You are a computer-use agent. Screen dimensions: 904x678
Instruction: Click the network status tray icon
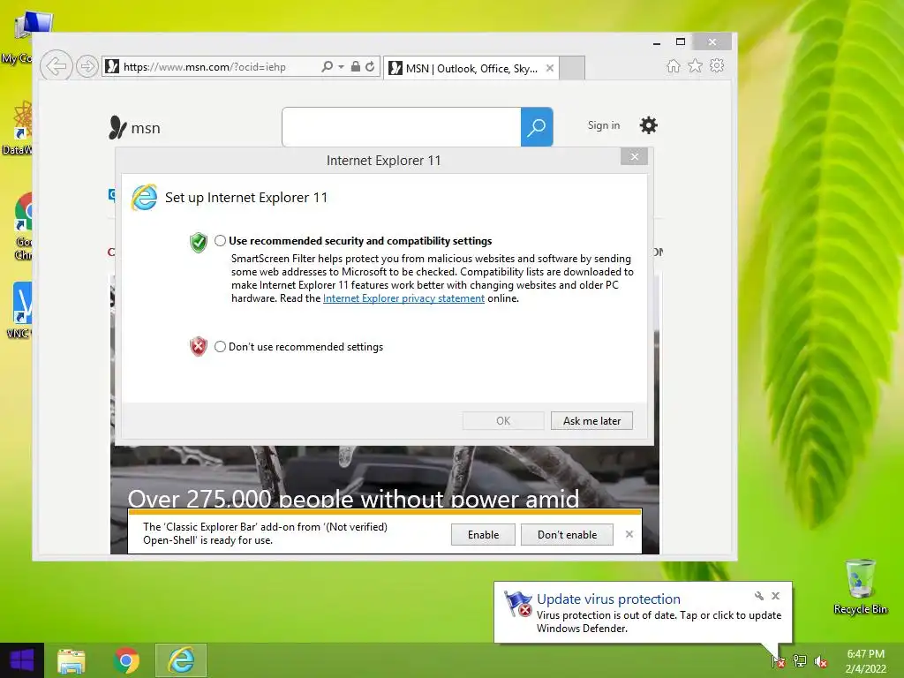coord(800,661)
